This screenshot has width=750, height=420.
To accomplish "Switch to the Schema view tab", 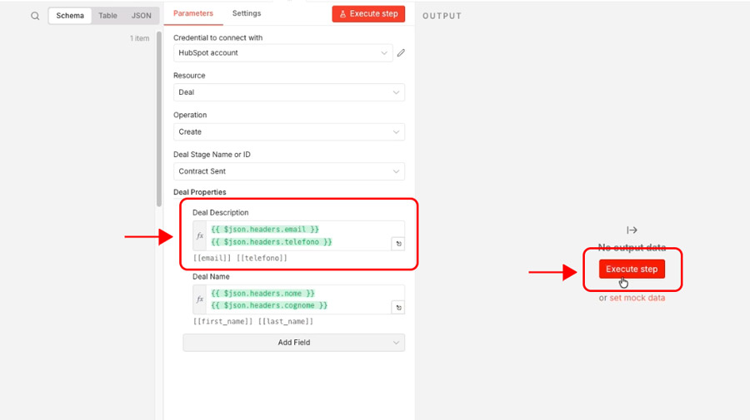I will [70, 16].
